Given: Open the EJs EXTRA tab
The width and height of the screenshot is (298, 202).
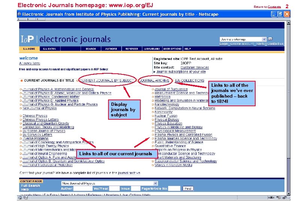Looking at the screenshot, I should [x=50, y=49].
